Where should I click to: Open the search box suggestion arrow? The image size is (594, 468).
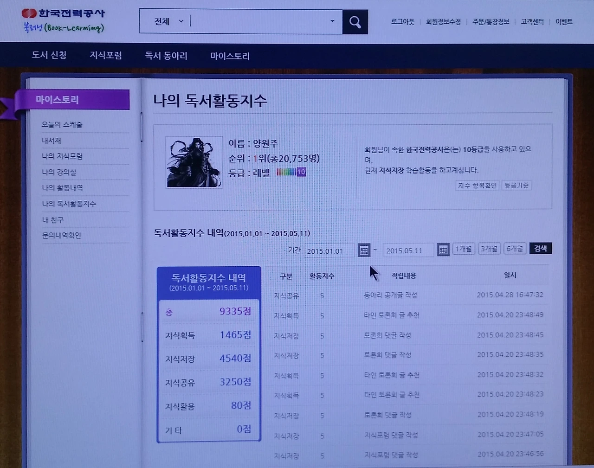tap(332, 21)
